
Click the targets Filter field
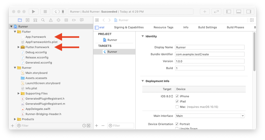(121, 126)
